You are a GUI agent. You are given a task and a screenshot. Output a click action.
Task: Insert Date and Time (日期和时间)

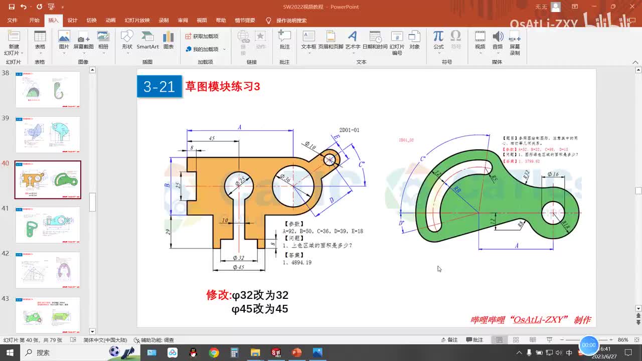[x=375, y=40]
